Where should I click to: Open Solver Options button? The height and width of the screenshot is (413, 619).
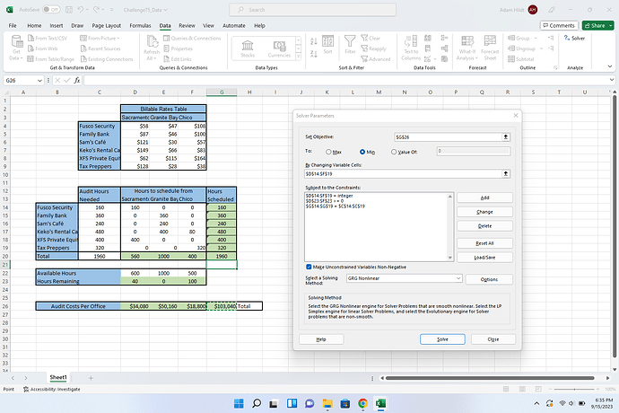pyautogui.click(x=489, y=279)
